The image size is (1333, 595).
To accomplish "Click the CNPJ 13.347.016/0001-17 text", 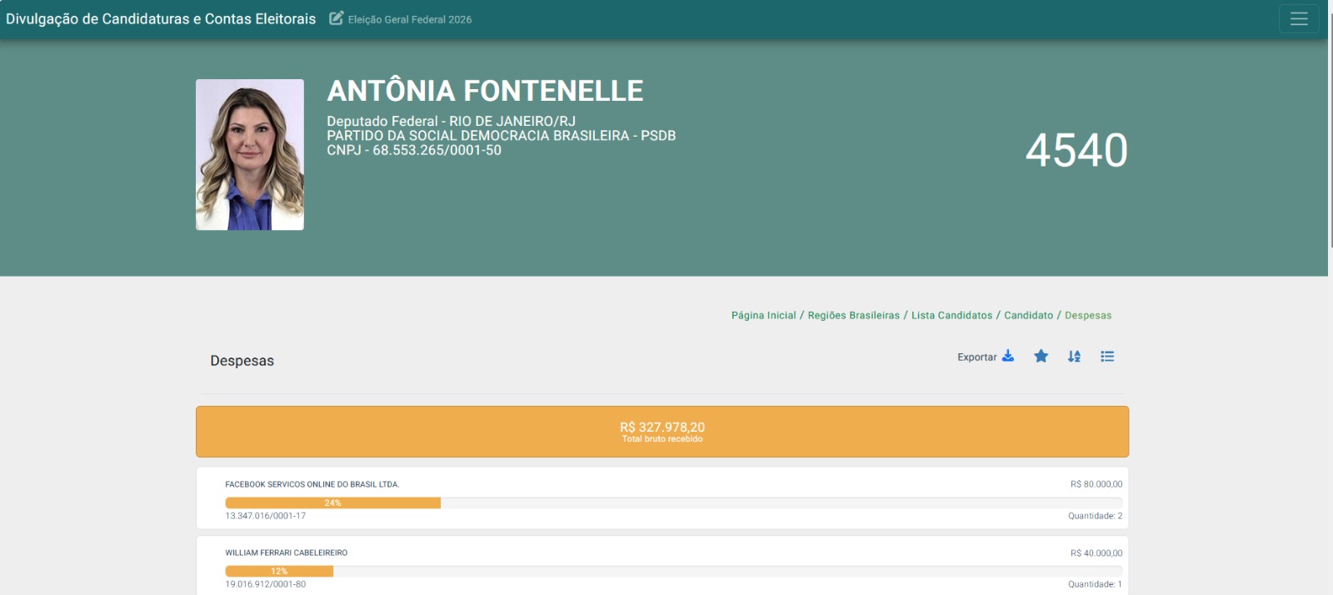I will [265, 516].
